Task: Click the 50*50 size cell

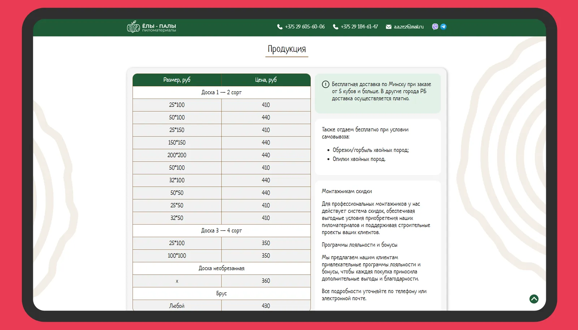Action: pos(177,193)
